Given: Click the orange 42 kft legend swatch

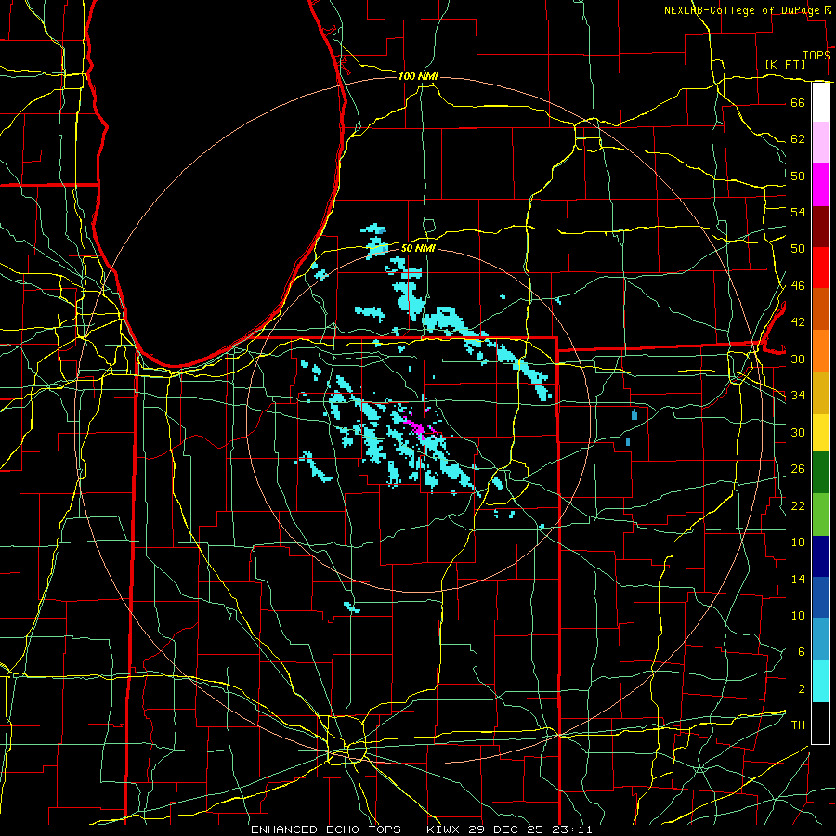Looking at the screenshot, I should (820, 351).
